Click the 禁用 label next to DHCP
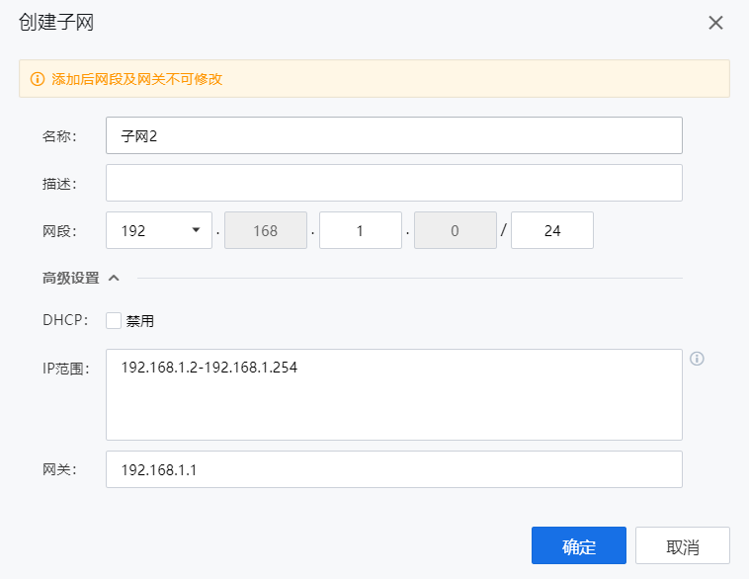This screenshot has width=749, height=579. click(140, 320)
